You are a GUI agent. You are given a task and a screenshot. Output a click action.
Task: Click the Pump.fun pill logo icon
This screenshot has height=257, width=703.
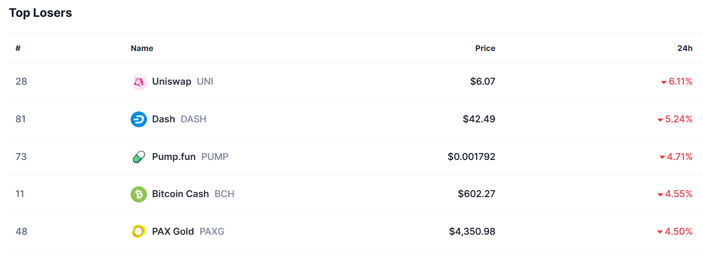coord(139,157)
